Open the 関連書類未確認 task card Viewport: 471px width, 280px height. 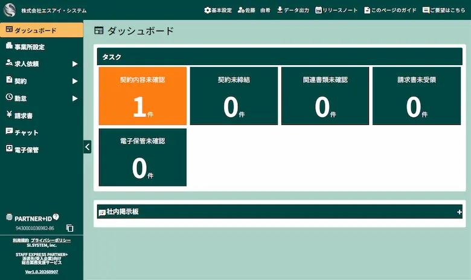click(x=325, y=96)
